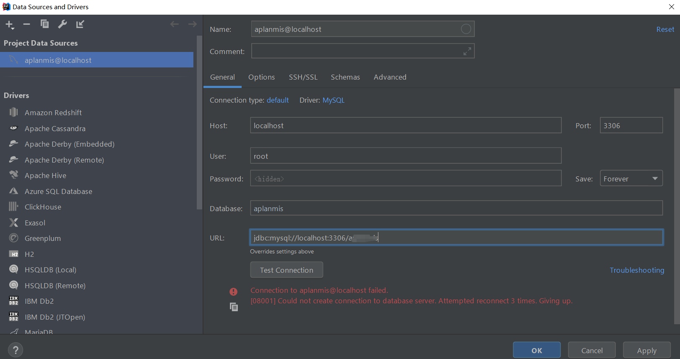Duplicate the selected data source
The width and height of the screenshot is (680, 359).
click(44, 24)
